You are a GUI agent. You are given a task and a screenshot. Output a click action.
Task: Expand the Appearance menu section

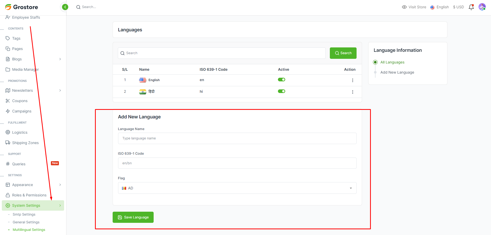(x=60, y=185)
